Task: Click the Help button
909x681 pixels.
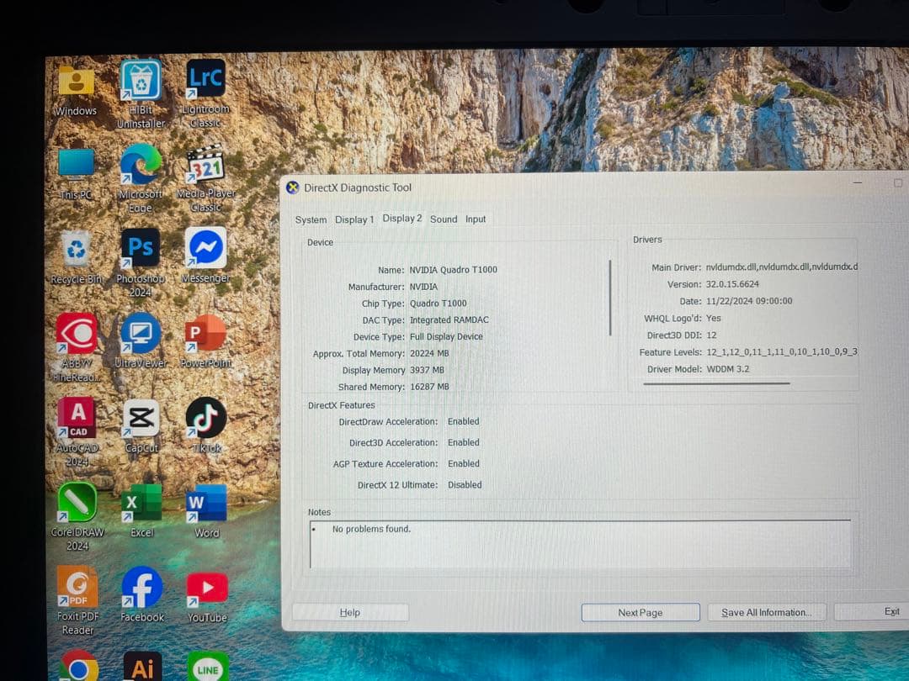Action: (350, 612)
